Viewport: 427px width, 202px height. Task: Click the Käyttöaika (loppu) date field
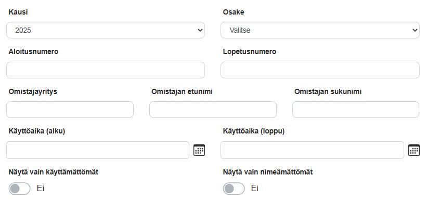coord(312,150)
